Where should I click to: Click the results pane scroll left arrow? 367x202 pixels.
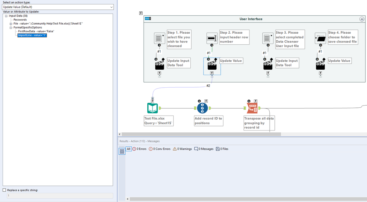click(127, 199)
